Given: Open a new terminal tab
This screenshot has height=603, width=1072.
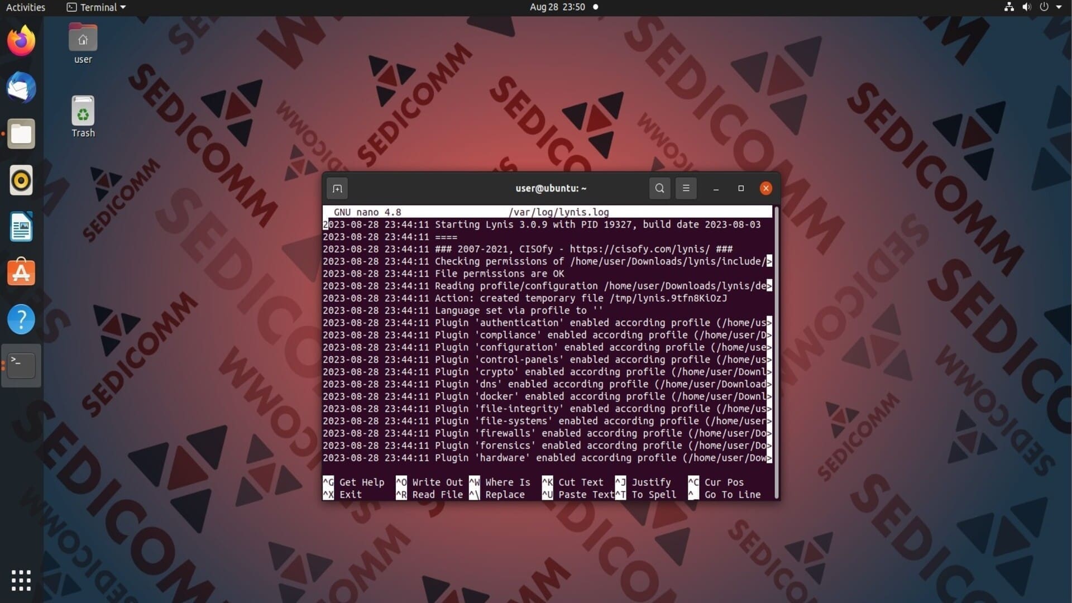Looking at the screenshot, I should tap(337, 189).
